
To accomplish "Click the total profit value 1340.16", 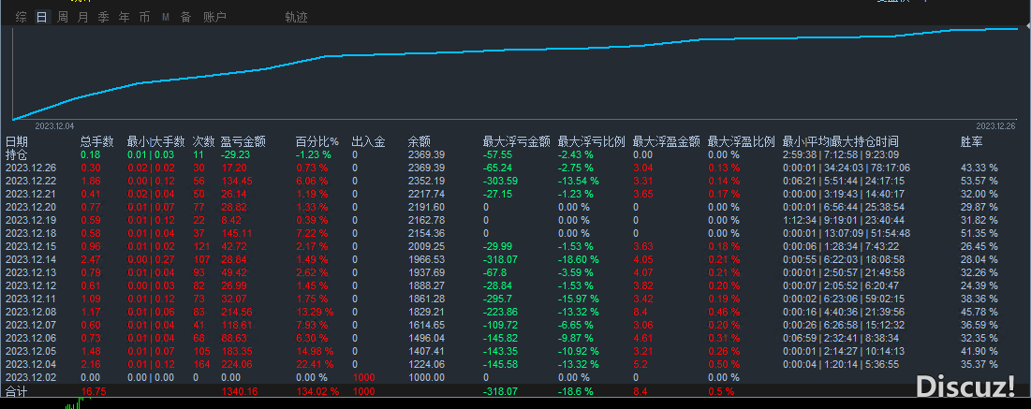I will 240,392.
